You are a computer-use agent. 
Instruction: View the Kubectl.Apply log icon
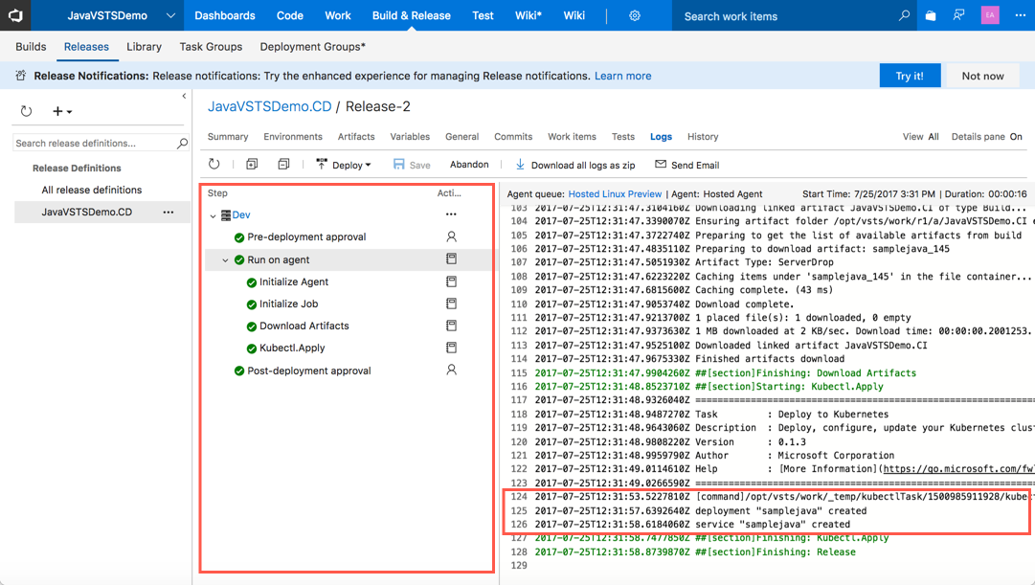tap(452, 348)
